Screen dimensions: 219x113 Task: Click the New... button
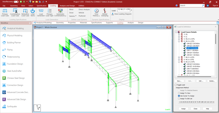(x=179, y=81)
